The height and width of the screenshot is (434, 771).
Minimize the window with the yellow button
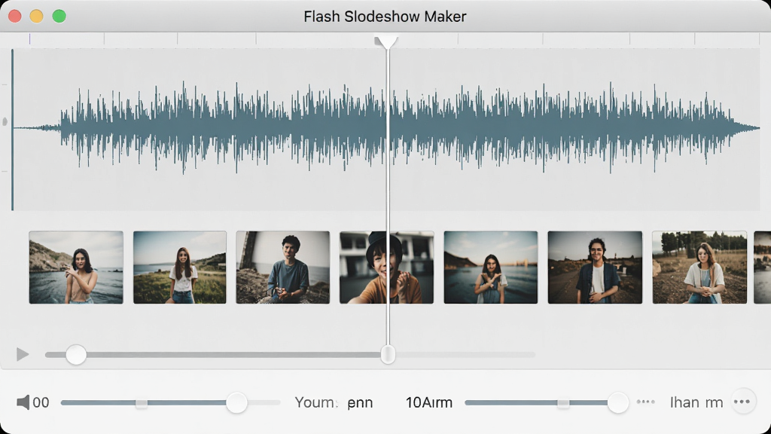coord(36,17)
